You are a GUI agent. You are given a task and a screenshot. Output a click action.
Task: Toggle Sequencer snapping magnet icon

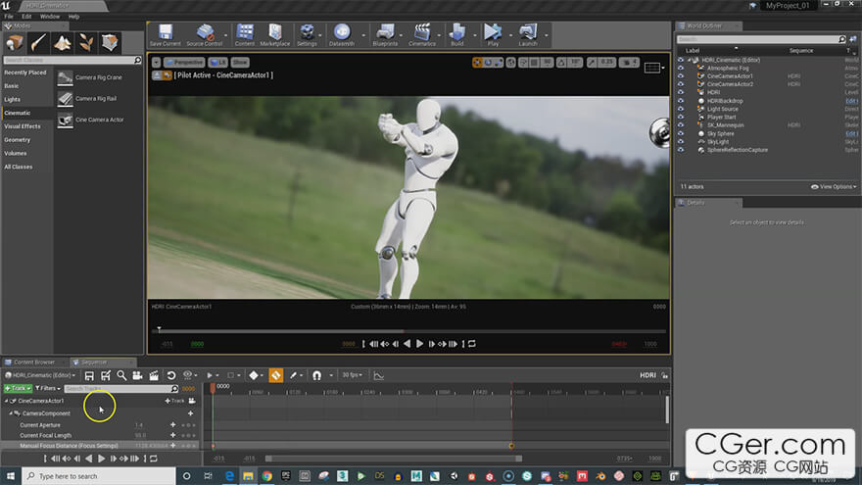pyautogui.click(x=316, y=375)
